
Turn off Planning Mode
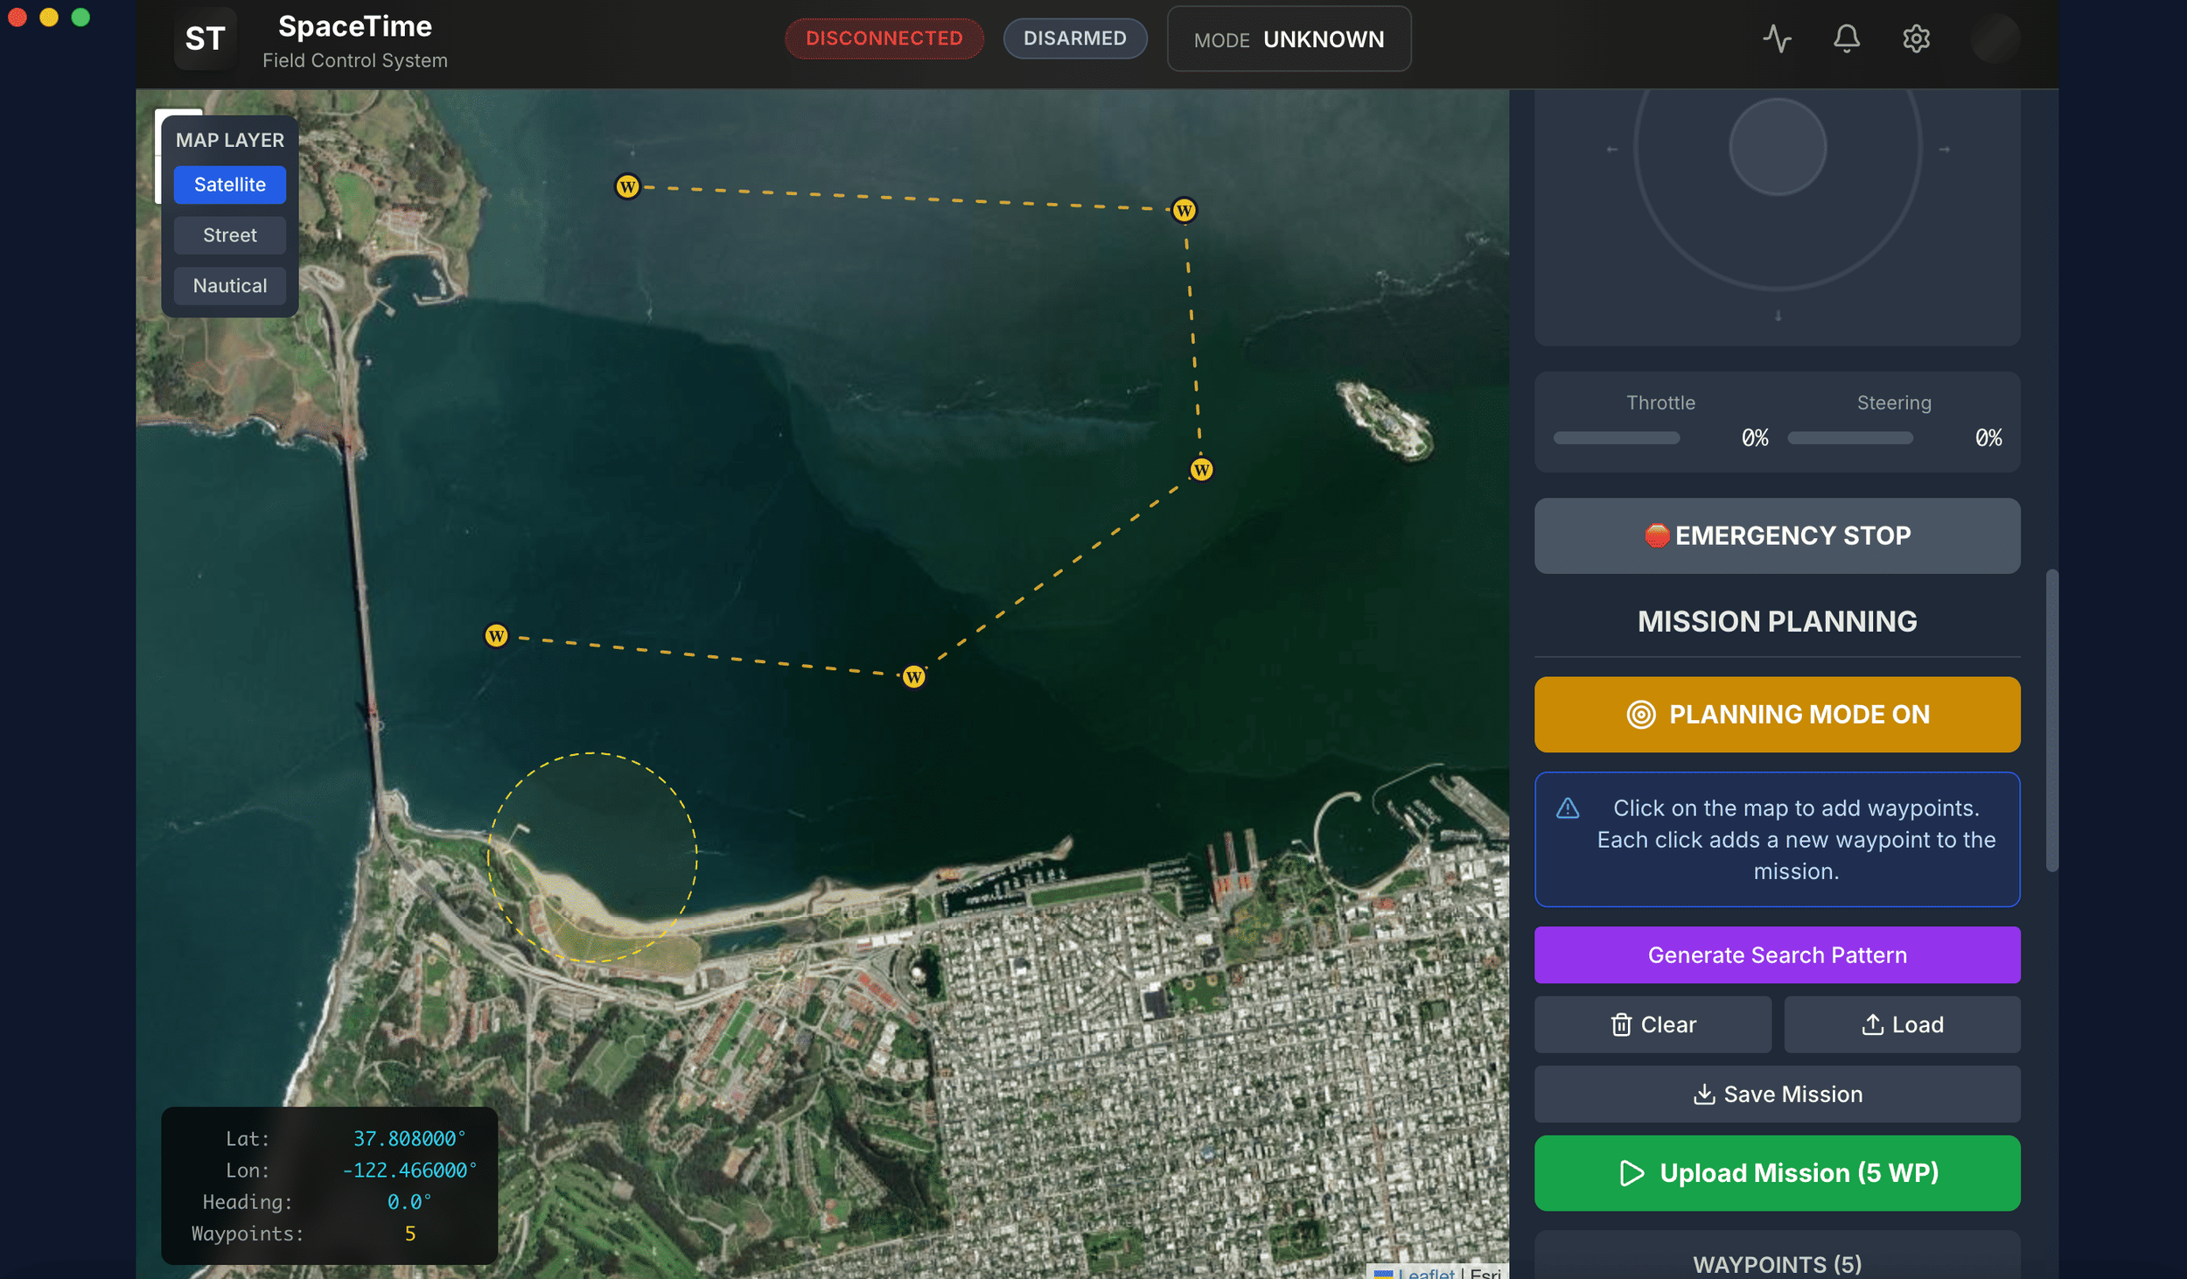(x=1777, y=715)
